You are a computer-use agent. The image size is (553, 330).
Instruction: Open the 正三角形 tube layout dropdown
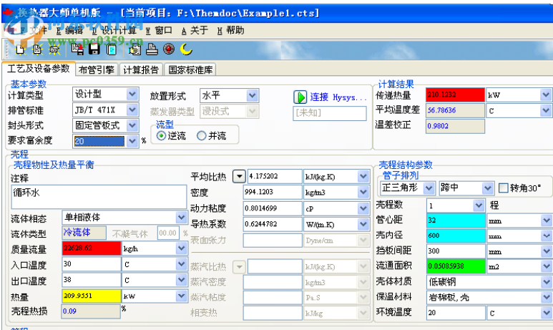(x=429, y=188)
